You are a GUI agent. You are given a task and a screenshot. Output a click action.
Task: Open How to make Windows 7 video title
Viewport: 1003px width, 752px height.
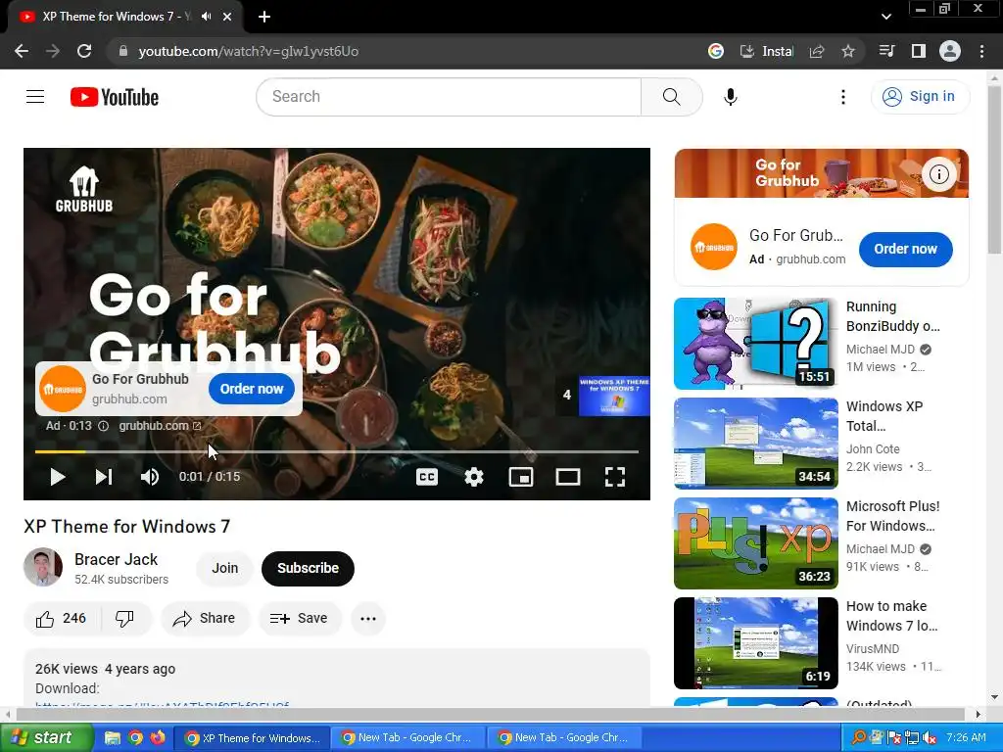[x=891, y=616]
